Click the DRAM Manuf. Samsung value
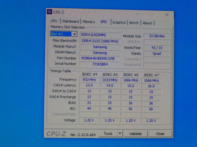 tap(100, 53)
